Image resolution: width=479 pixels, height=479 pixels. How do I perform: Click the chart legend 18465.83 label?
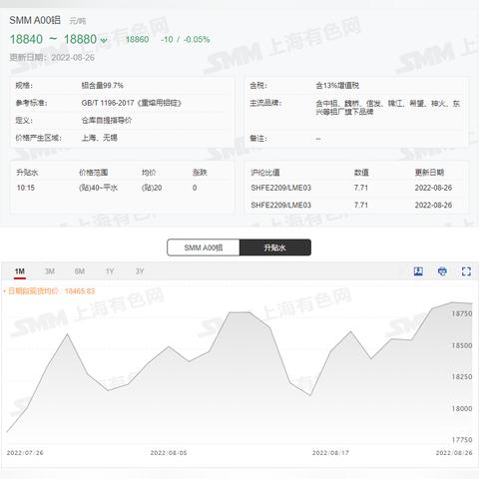49,291
